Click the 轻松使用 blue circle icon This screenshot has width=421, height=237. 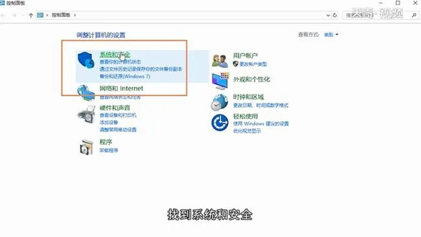220,122
